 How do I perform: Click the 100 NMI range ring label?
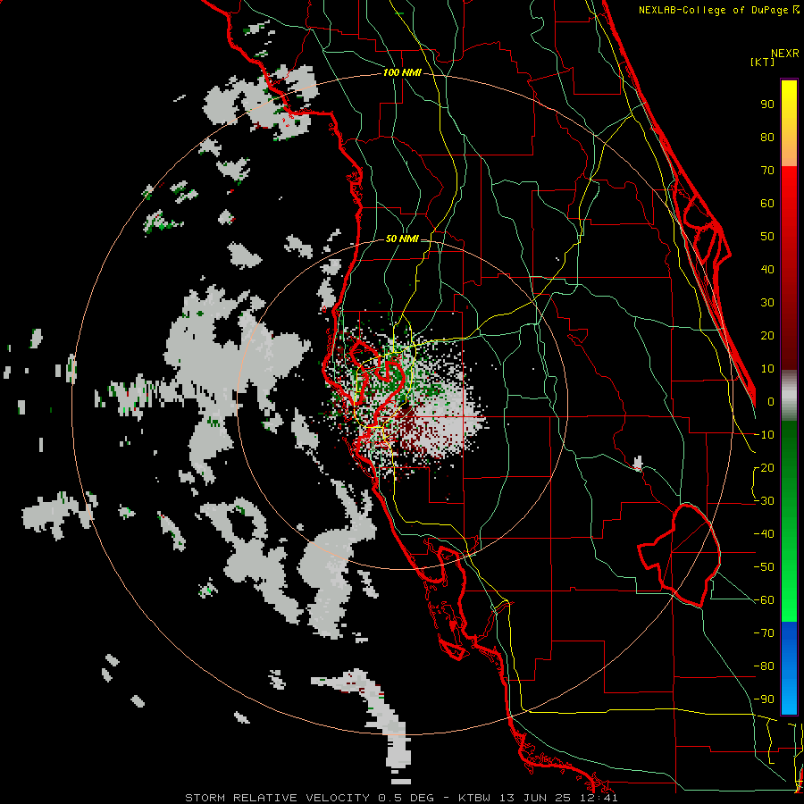pos(402,73)
